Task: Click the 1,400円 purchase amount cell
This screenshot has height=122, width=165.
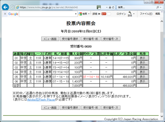Action: tap(76, 81)
